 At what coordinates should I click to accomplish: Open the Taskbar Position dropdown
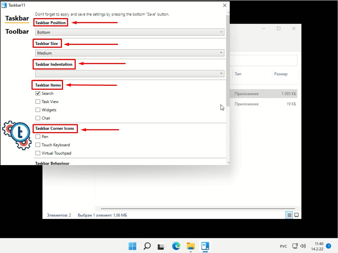tap(130, 32)
